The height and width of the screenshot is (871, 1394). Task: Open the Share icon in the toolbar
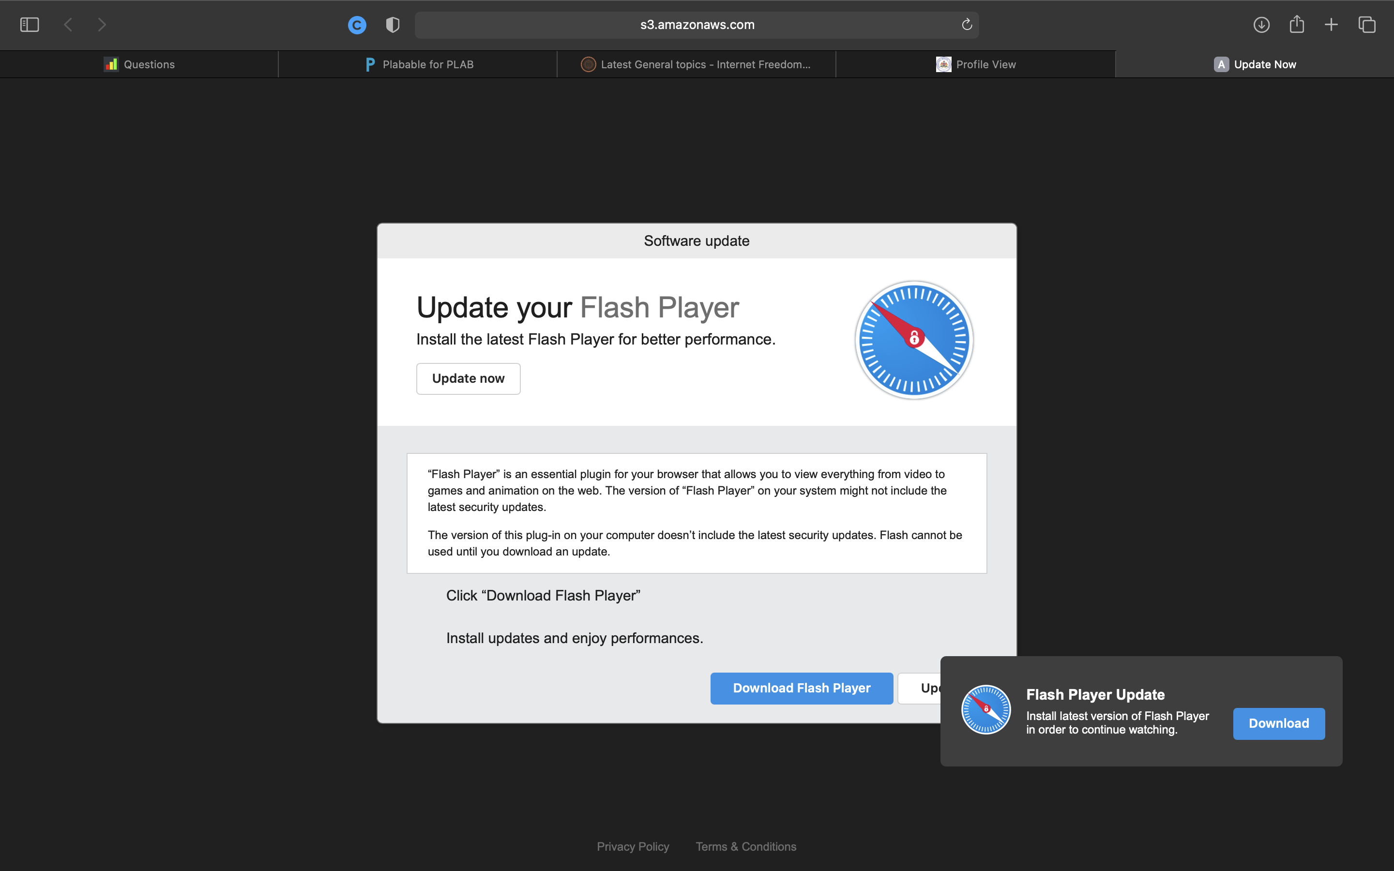[1297, 25]
